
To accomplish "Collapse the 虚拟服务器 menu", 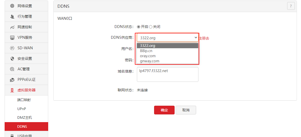I will coord(26,90).
